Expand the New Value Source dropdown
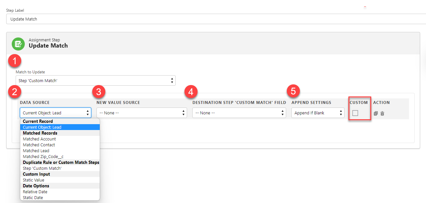The width and height of the screenshot is (426, 203). (x=141, y=113)
